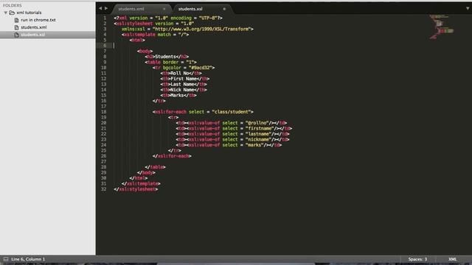Click the "@rollno" select value
This screenshot has height=265, width=472.
(x=257, y=123)
